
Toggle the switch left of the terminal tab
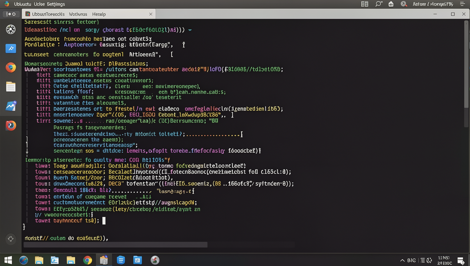pyautogui.click(x=11, y=14)
